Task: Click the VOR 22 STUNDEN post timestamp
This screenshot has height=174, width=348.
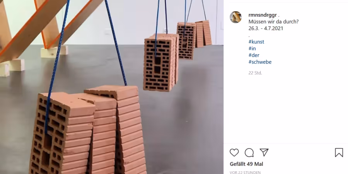Action: pyautogui.click(x=245, y=172)
